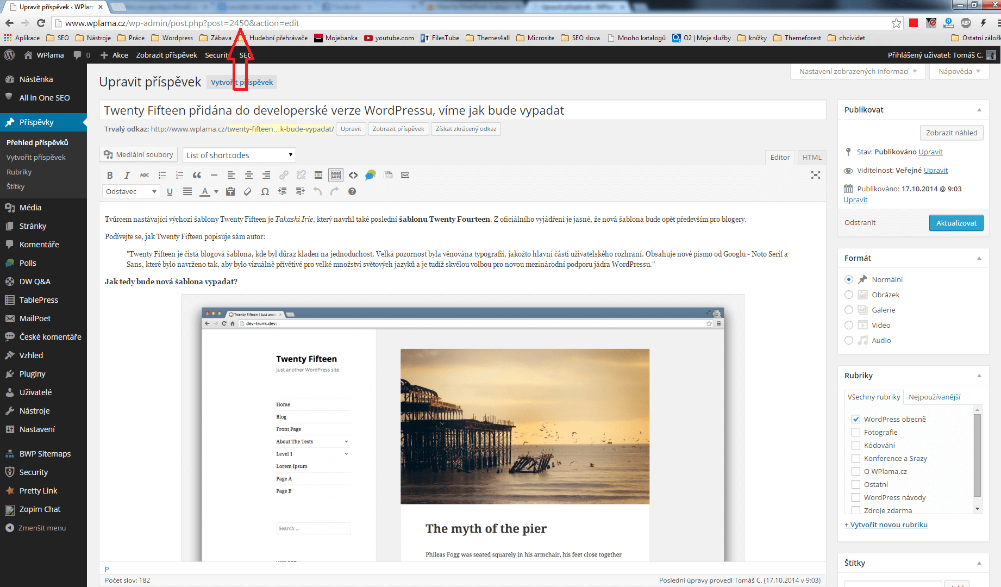This screenshot has height=587, width=1001.
Task: Select the Video format radio
Action: (x=849, y=325)
